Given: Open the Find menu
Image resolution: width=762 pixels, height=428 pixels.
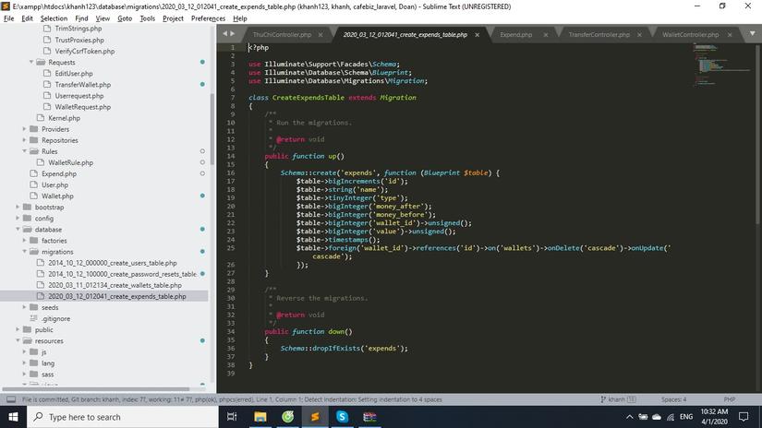Looking at the screenshot, I should [81, 18].
